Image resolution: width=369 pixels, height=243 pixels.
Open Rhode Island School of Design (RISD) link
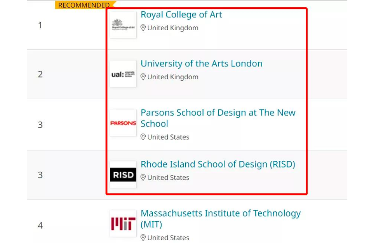point(218,165)
